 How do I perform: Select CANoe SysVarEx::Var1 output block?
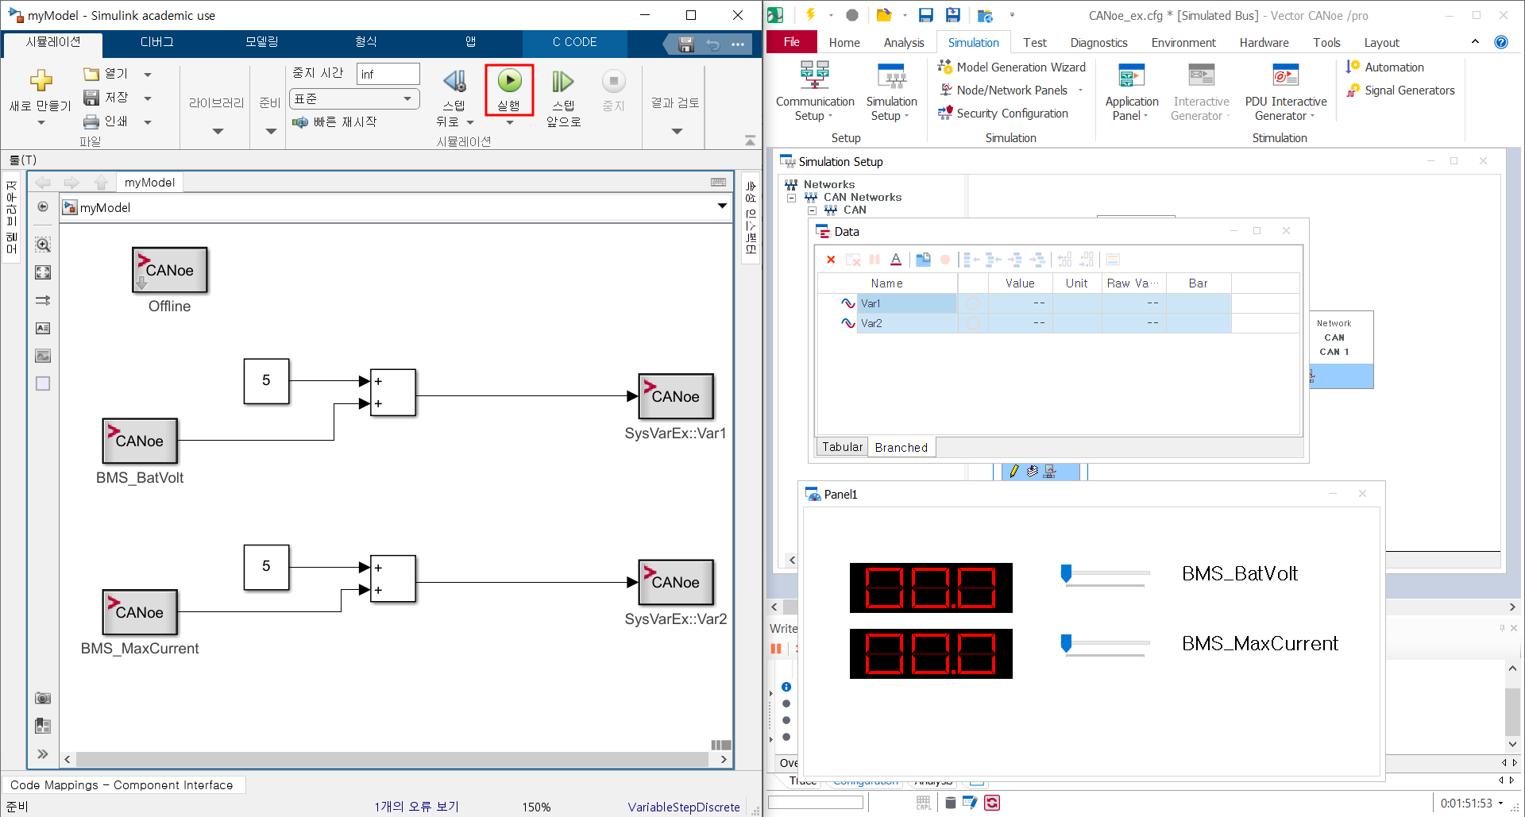[x=676, y=396]
